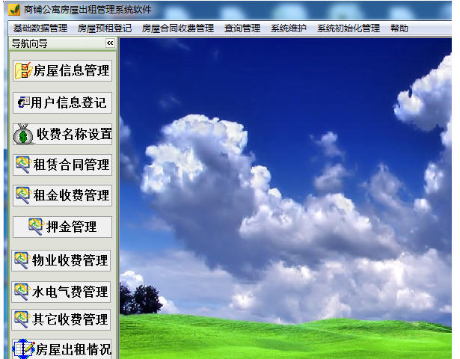The height and width of the screenshot is (359, 460).
Task: Open 押金管理 from navigation
Action: coord(62,227)
